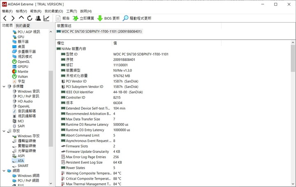Click the 立即購買 buy now button
Image resolution: width=296 pixels, height=187 pixels.
83,18
